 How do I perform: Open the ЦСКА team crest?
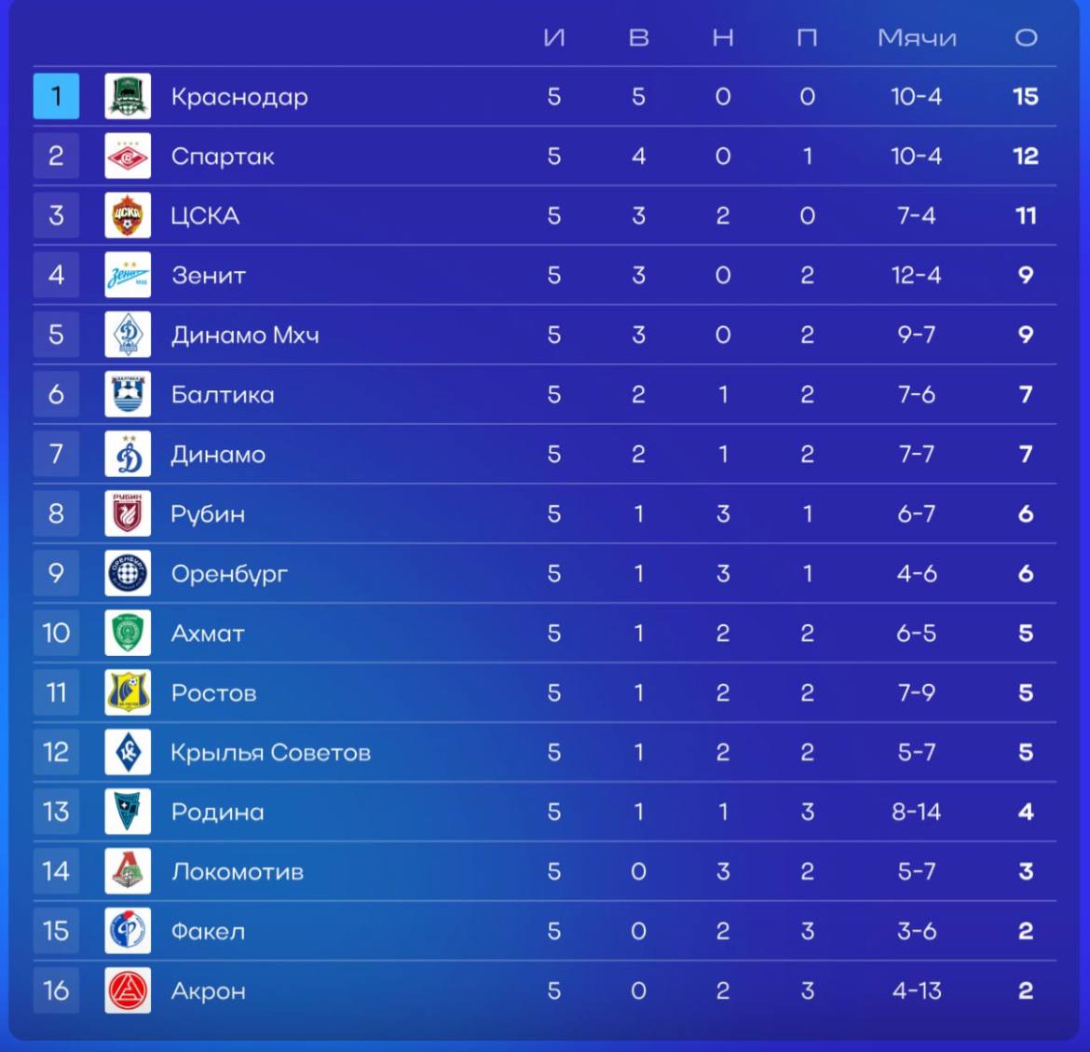point(128,215)
